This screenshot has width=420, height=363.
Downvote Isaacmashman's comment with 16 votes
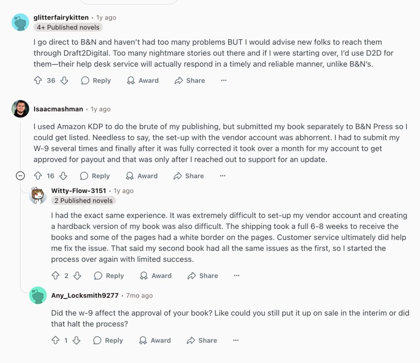[63, 176]
